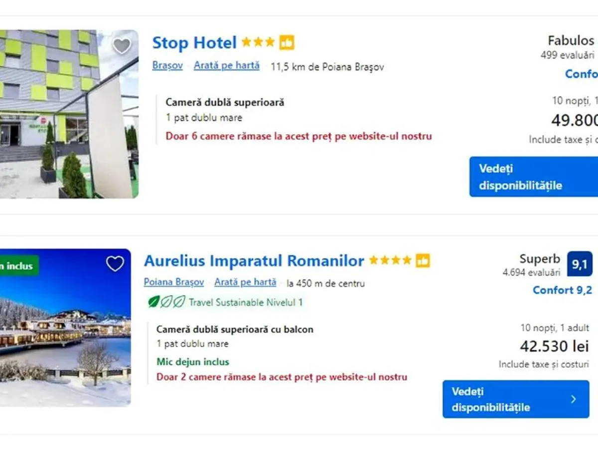Image resolution: width=598 pixels, height=449 pixels.
Task: Save Stop Hotel to wishlist heart
Action: pyautogui.click(x=122, y=46)
